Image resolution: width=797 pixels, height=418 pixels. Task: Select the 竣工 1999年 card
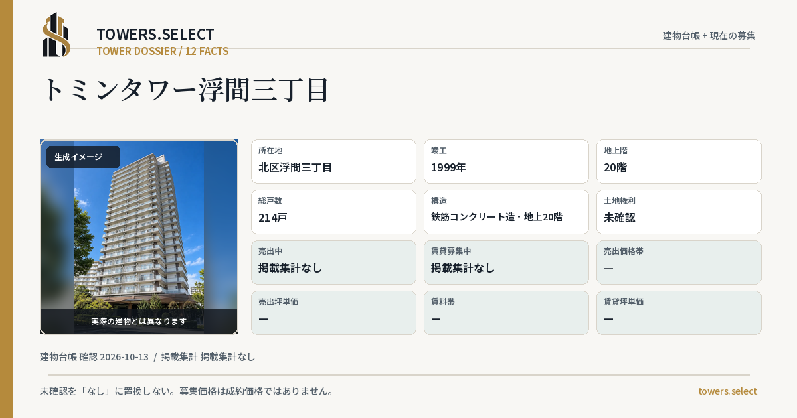[506, 161]
